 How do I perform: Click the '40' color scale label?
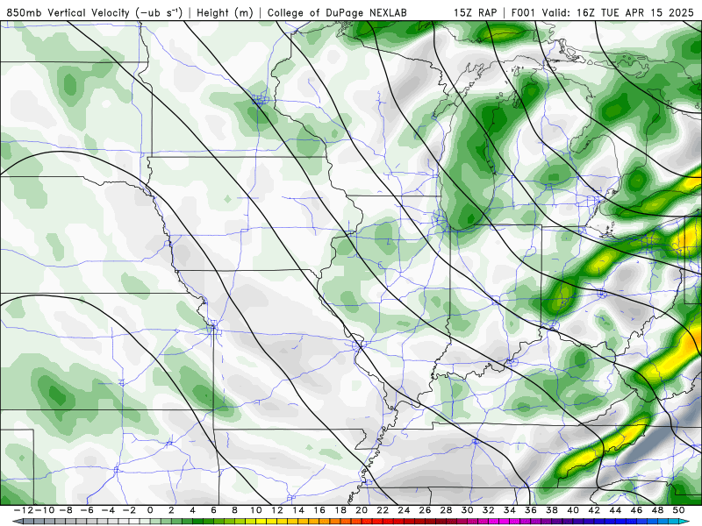573,510
